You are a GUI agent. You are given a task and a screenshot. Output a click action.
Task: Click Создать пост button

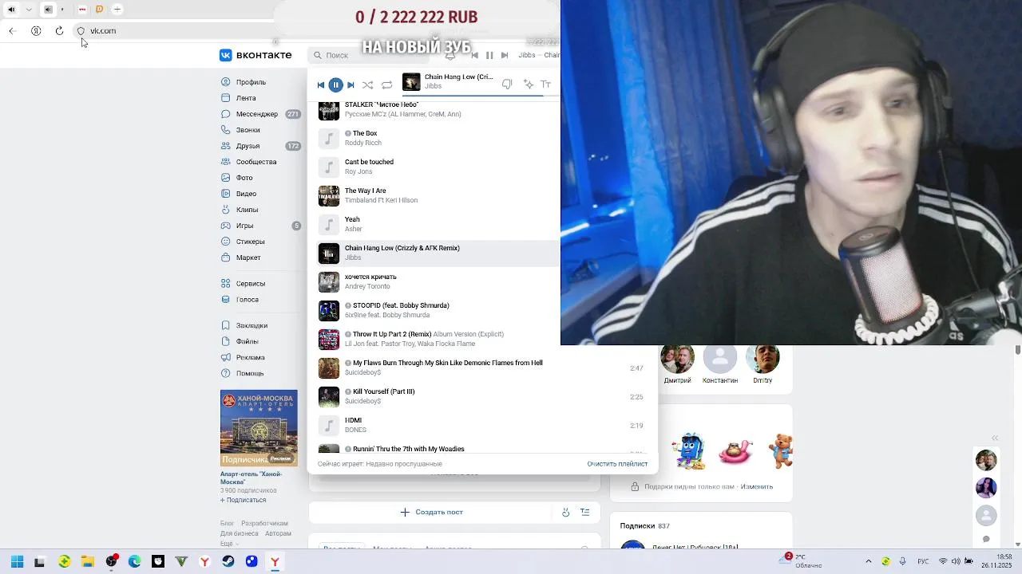pos(431,512)
